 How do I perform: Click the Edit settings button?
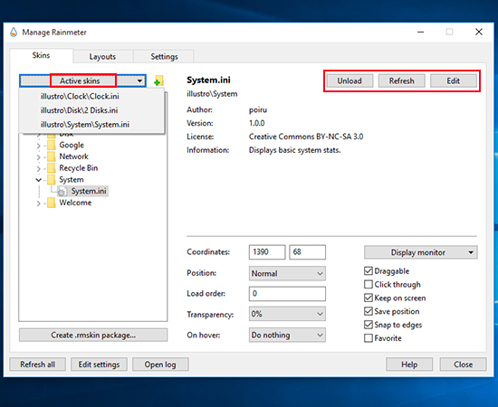(x=99, y=364)
